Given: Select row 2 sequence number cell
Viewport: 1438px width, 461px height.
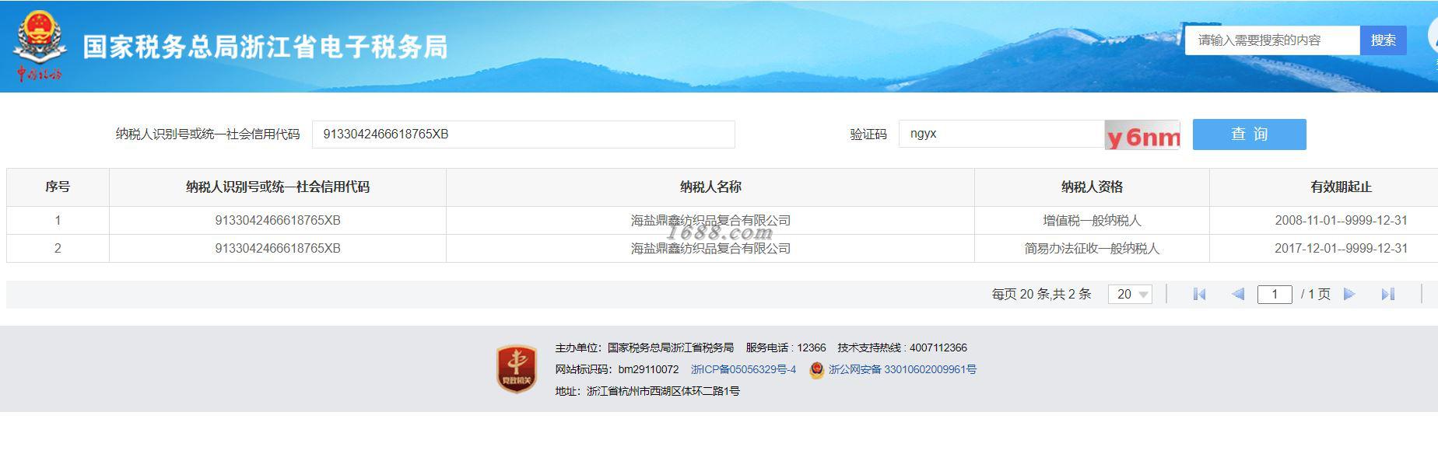Looking at the screenshot, I should [x=58, y=249].
